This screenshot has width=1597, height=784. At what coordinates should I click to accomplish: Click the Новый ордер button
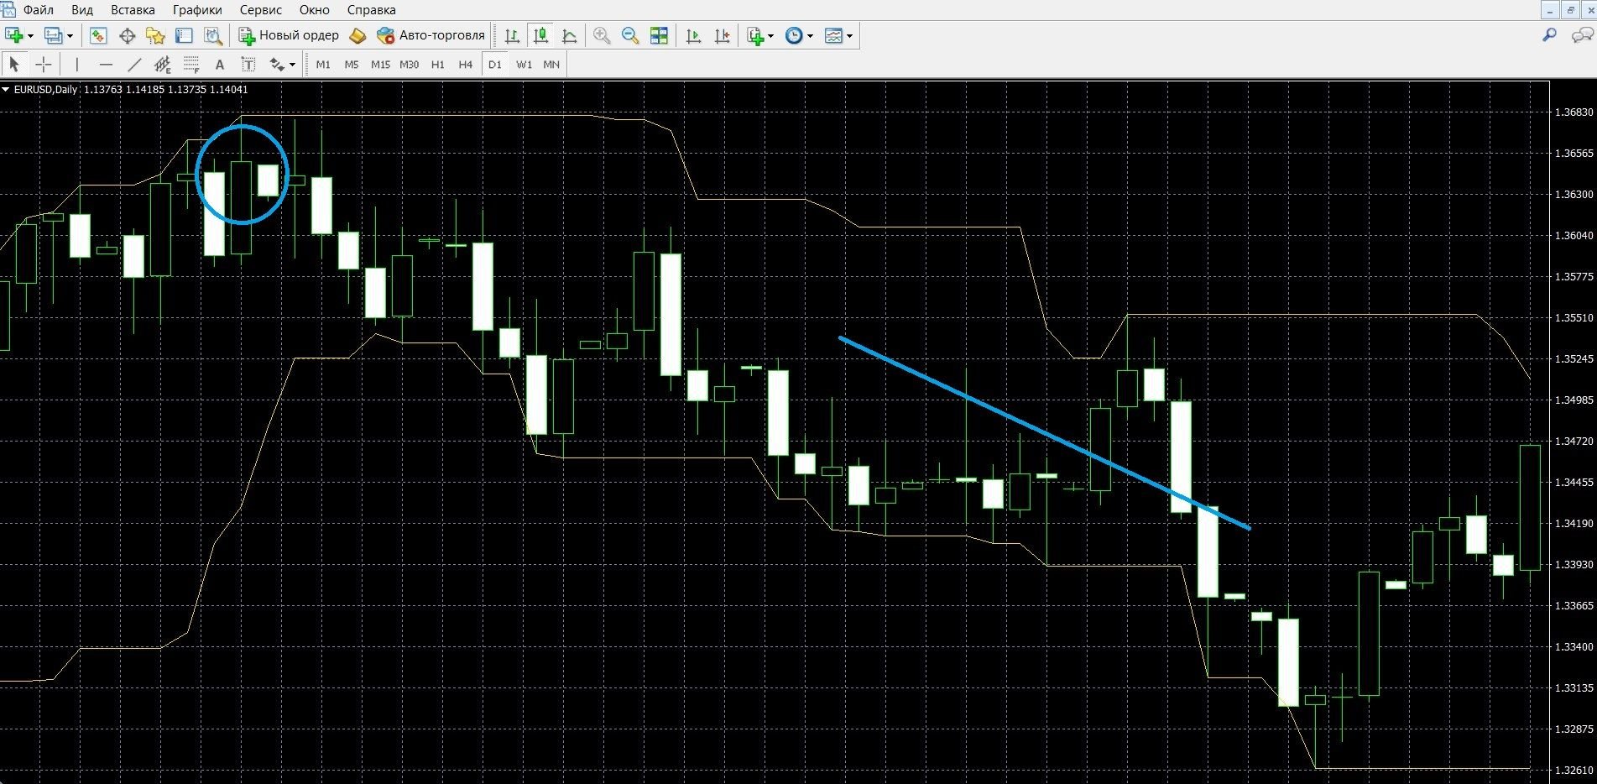tap(289, 35)
